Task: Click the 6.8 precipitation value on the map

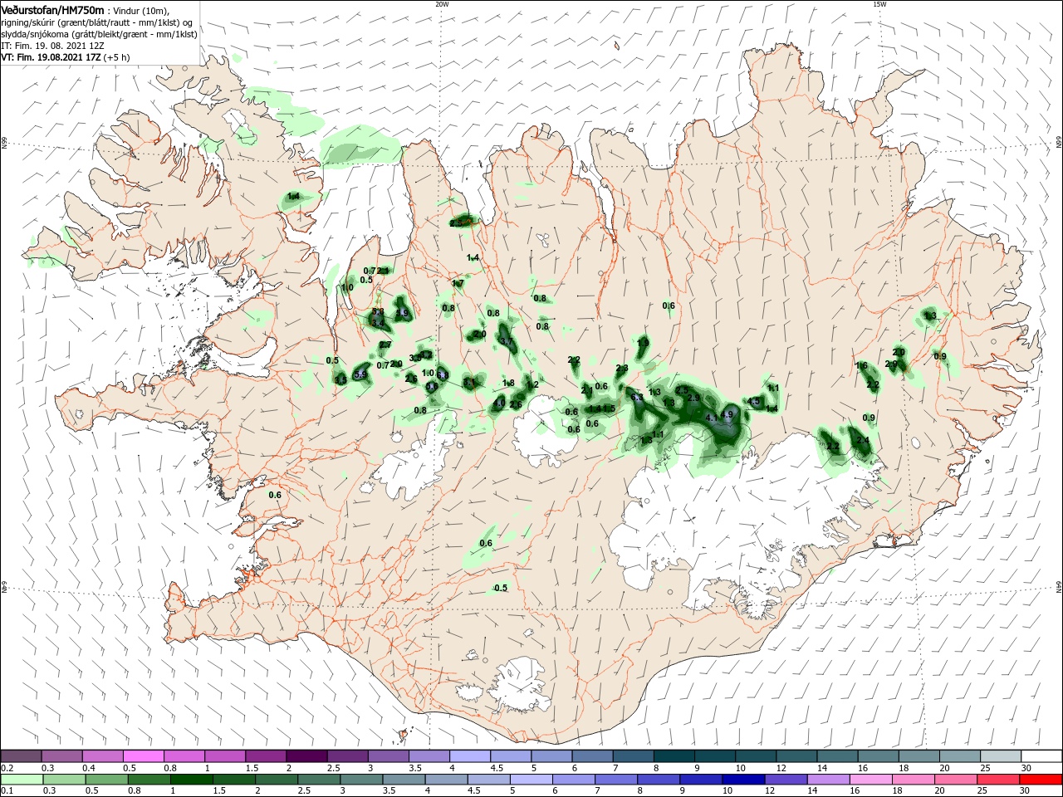Action: click(x=443, y=375)
